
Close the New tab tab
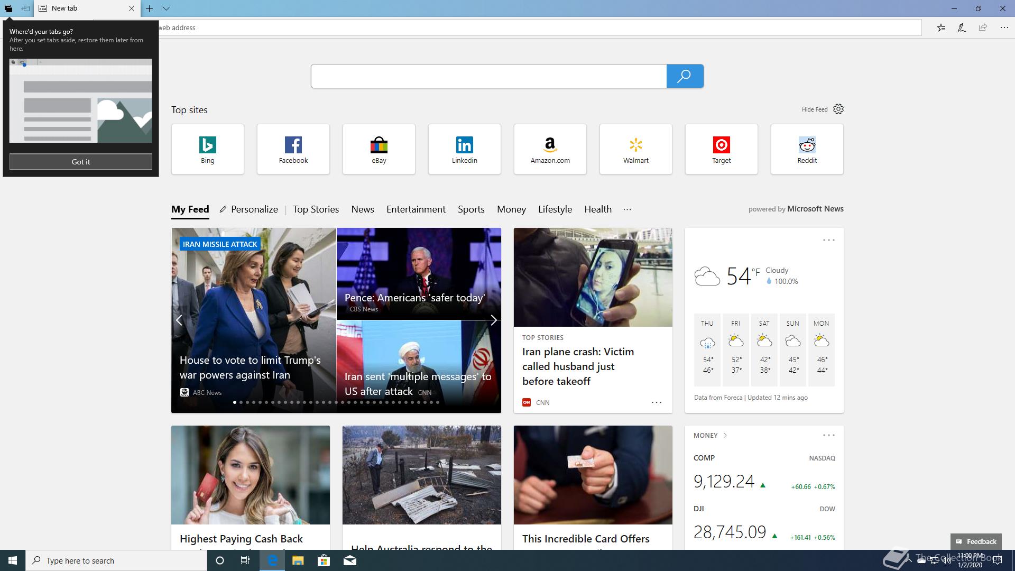coord(132,8)
